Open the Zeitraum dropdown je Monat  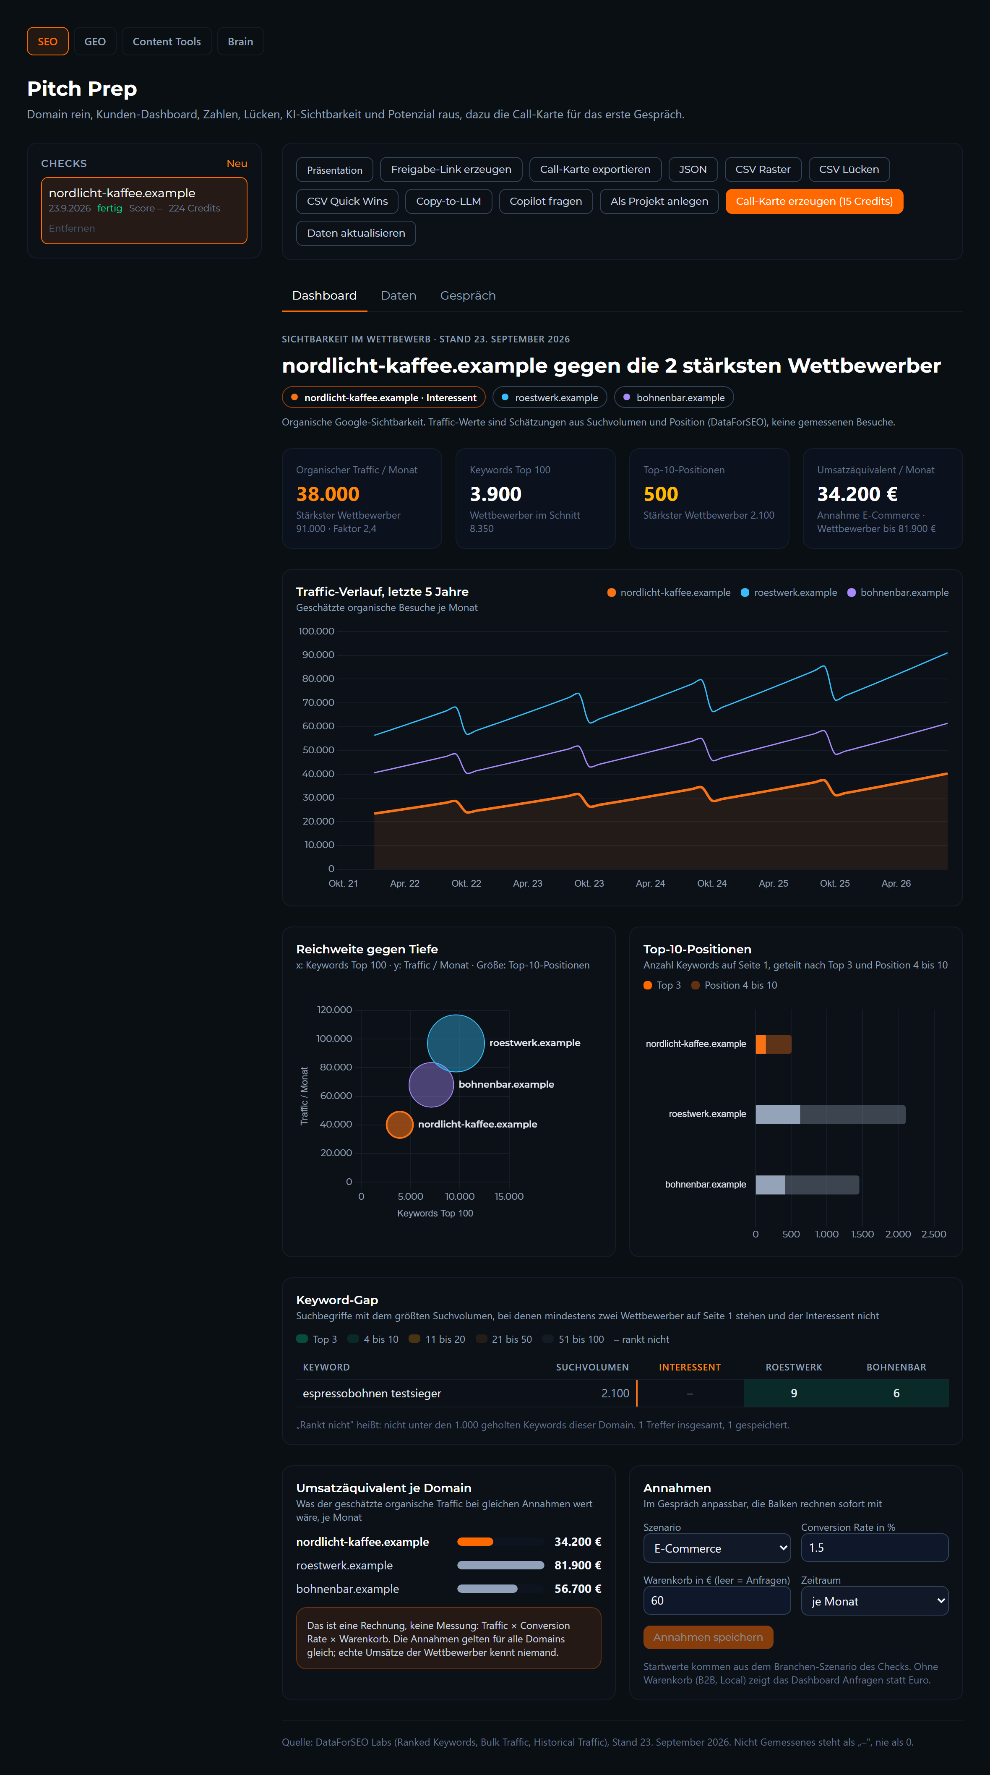[x=874, y=1601]
